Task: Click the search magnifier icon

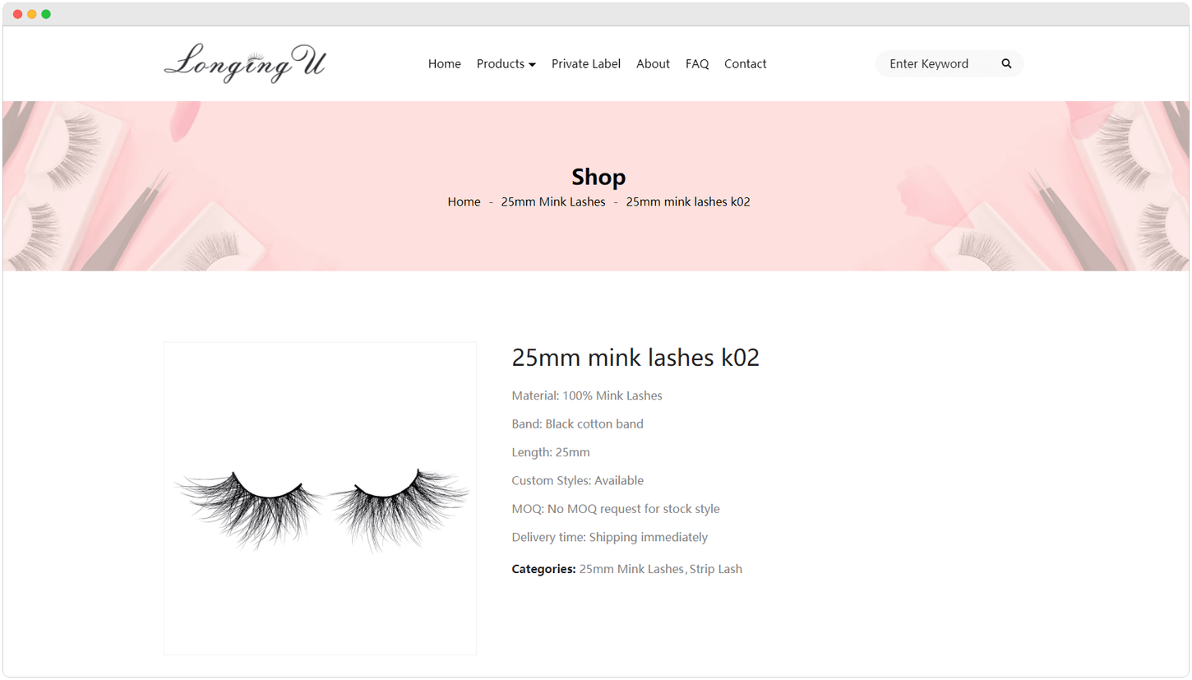Action: coord(1006,64)
